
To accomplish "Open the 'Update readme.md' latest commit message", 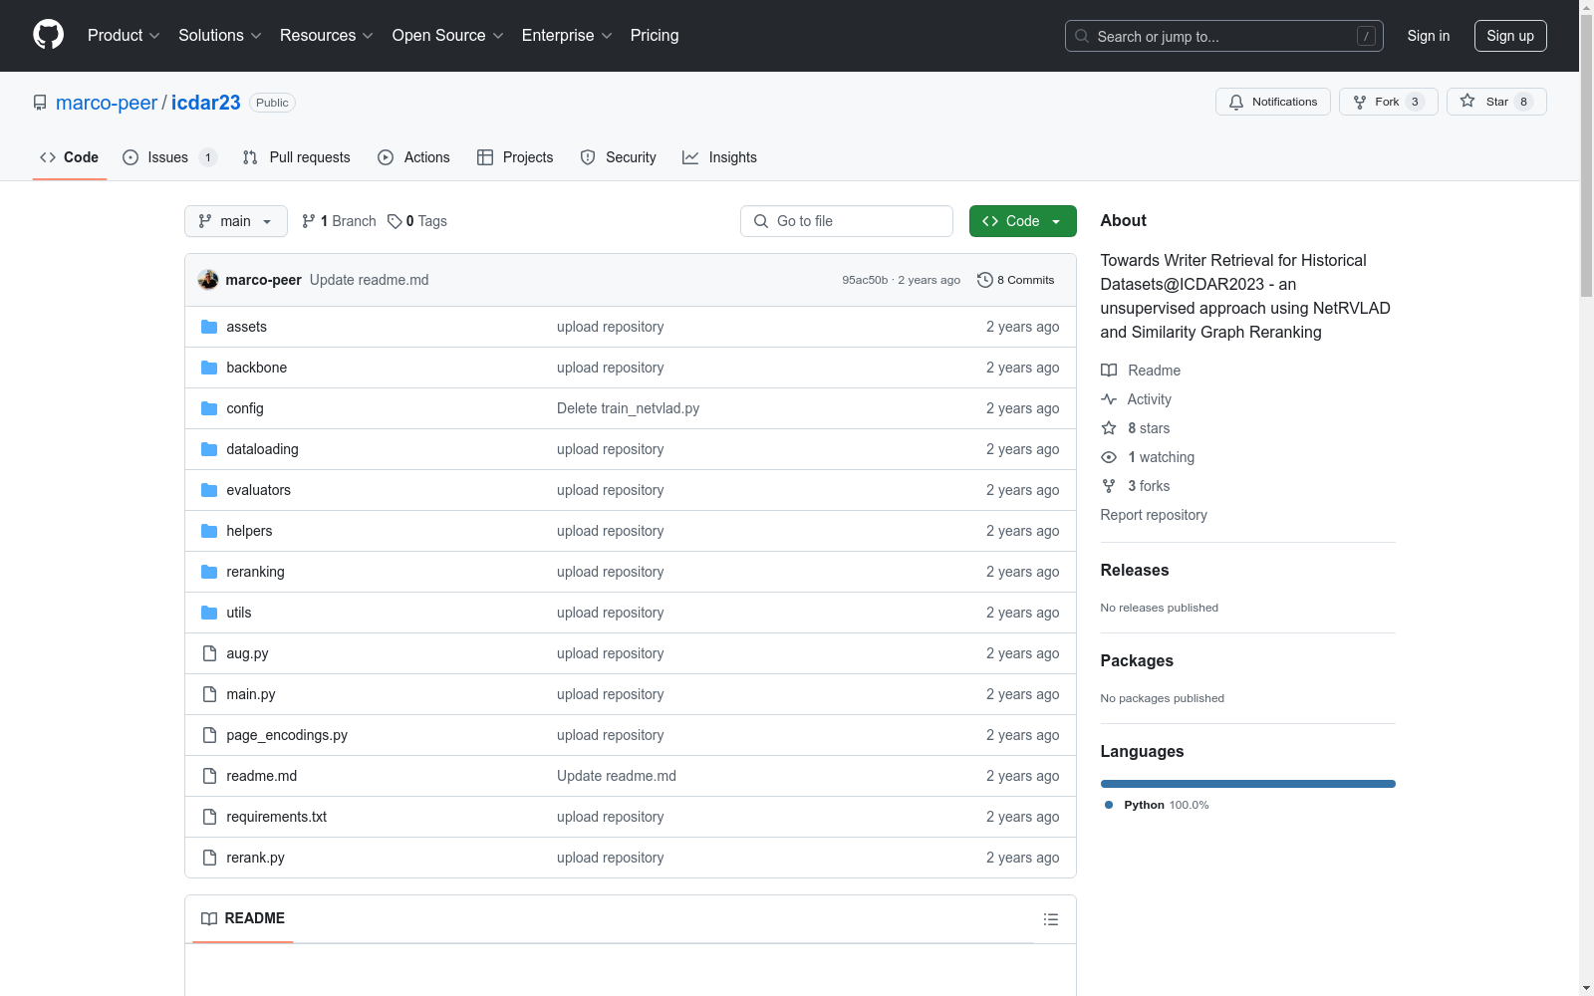I will pos(370,280).
